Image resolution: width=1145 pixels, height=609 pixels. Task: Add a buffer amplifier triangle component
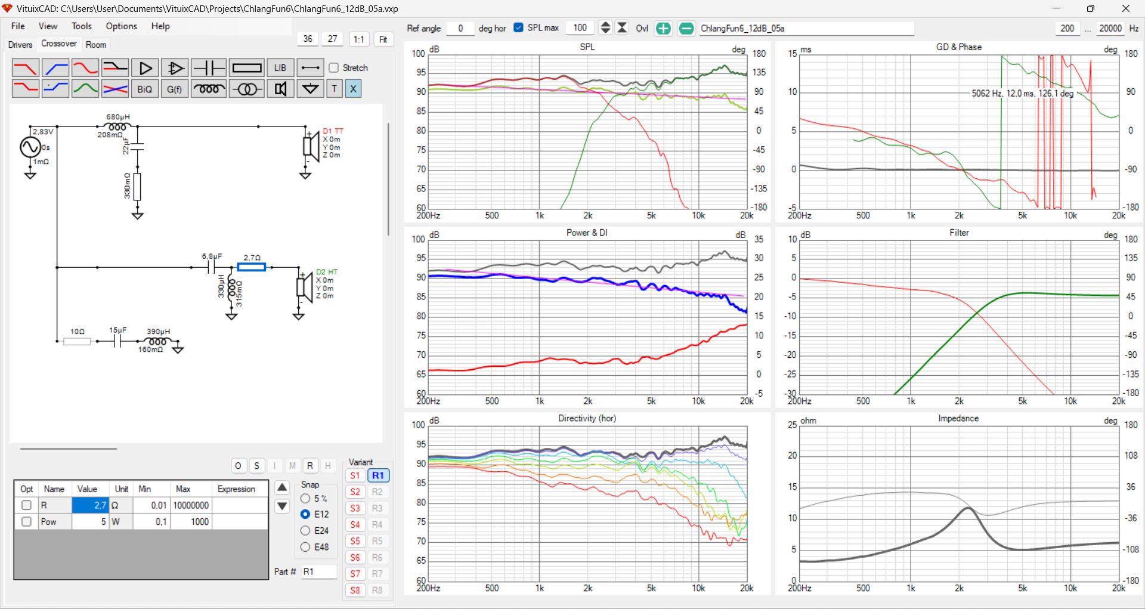click(145, 68)
